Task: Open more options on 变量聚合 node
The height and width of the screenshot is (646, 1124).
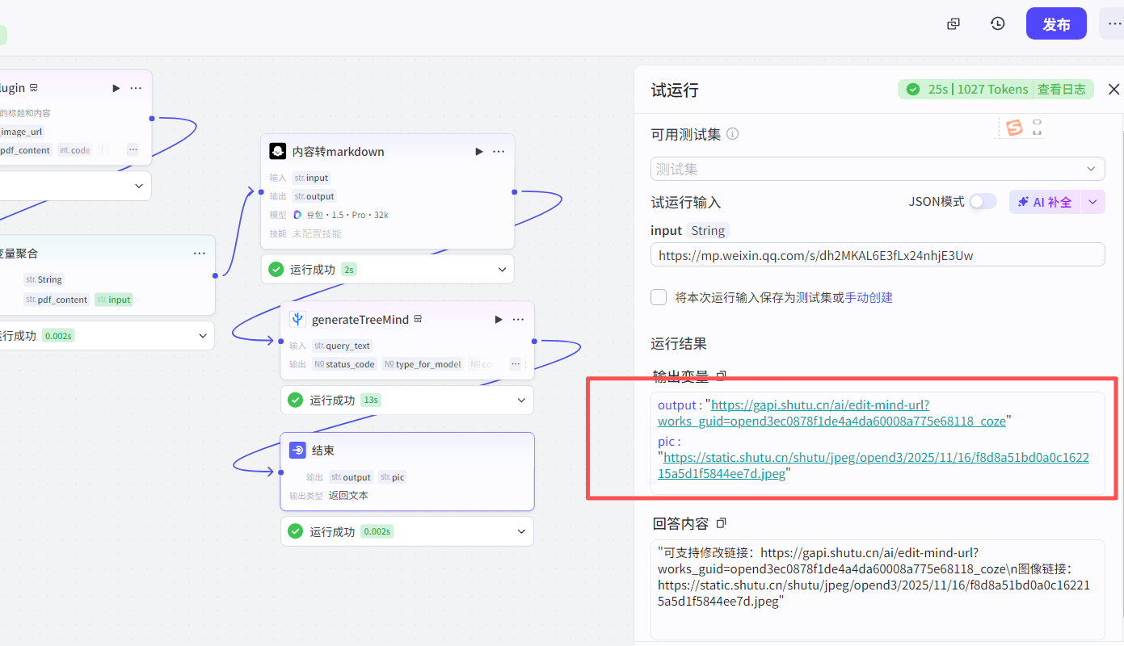Action: tap(200, 253)
